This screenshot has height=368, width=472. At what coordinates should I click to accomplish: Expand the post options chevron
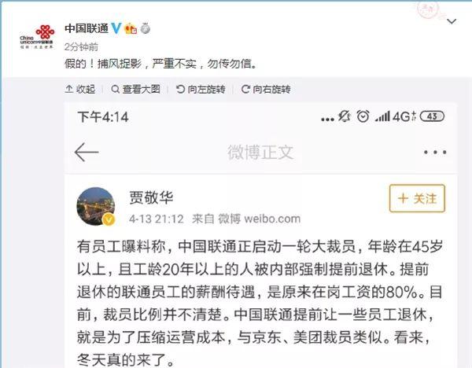(452, 21)
